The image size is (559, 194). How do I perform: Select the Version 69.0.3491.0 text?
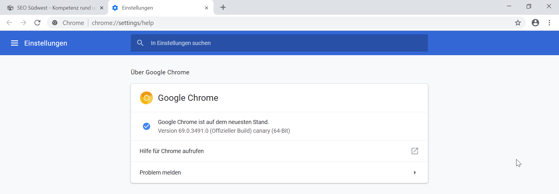[224, 131]
